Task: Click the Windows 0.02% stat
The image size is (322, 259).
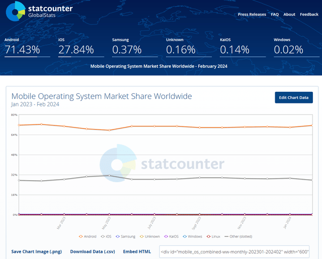Action: 296,47
